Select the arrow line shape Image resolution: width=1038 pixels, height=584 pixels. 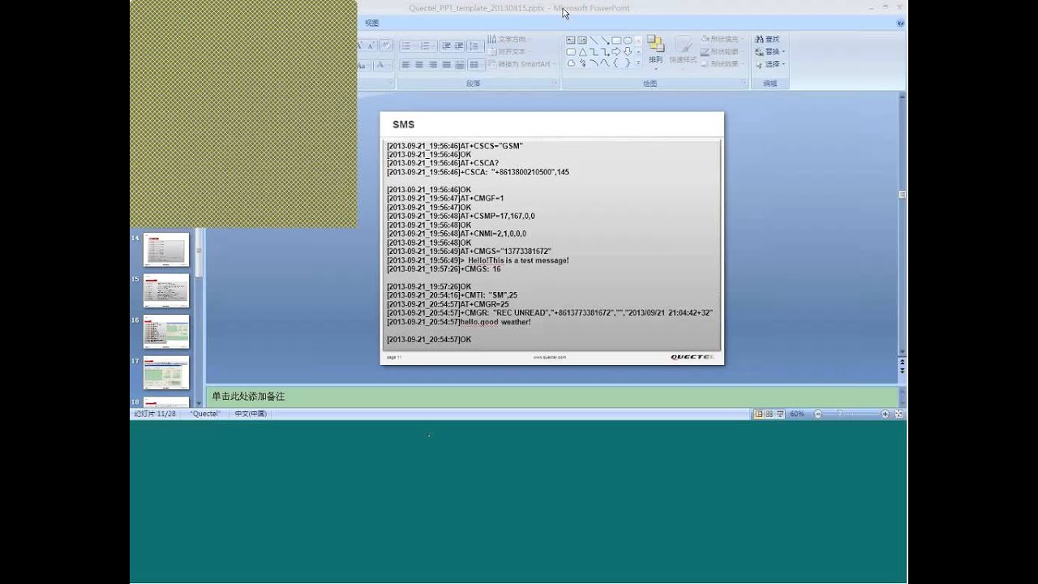click(605, 40)
